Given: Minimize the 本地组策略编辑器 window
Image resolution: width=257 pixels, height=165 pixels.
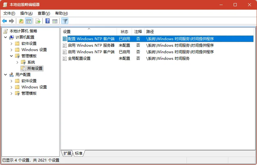Looking at the screenshot, I should point(221,5).
